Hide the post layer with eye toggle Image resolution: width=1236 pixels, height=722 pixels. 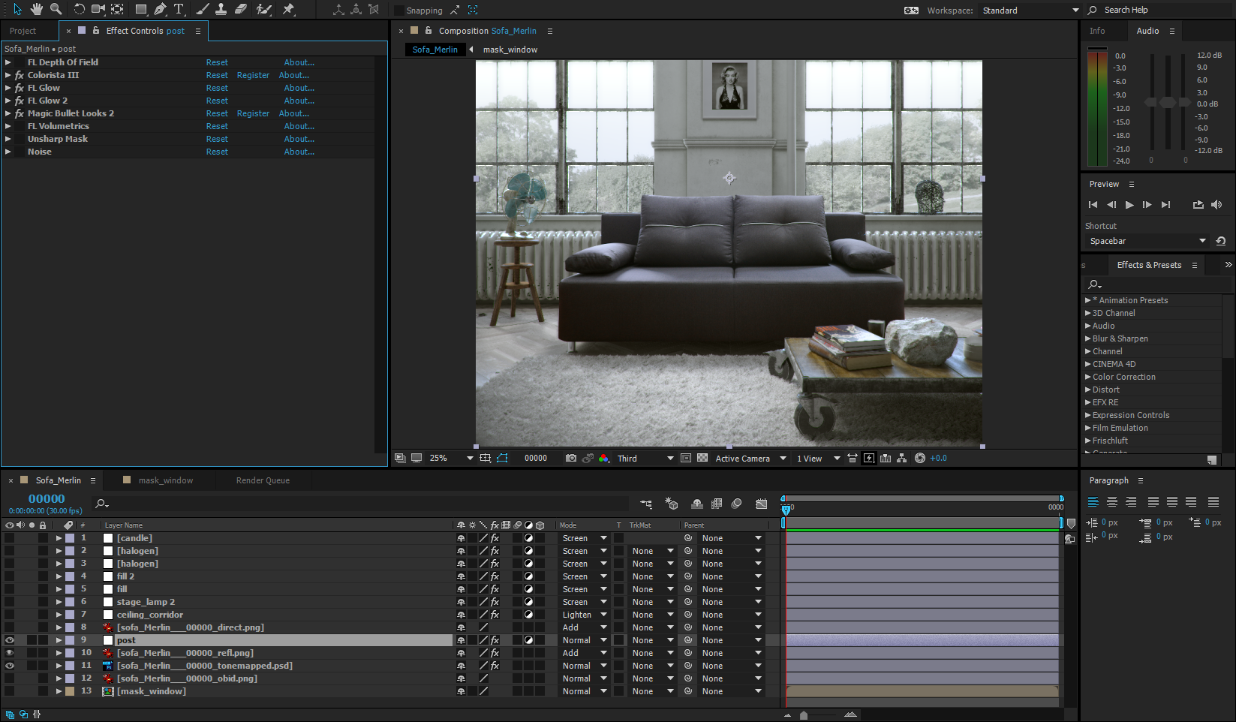click(10, 640)
